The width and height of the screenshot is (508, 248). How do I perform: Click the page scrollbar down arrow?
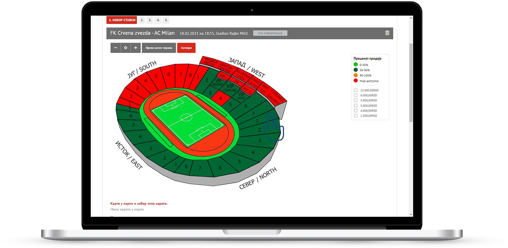click(411, 214)
